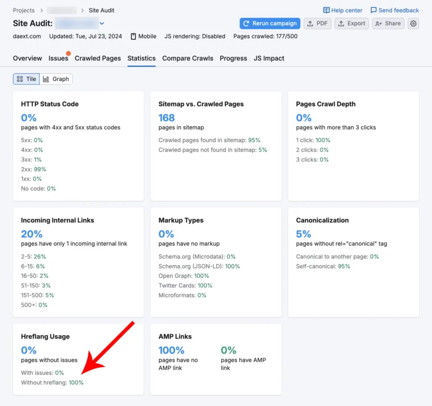Image resolution: width=432 pixels, height=406 pixels.
Task: Open the Issues tab
Action: pos(58,58)
